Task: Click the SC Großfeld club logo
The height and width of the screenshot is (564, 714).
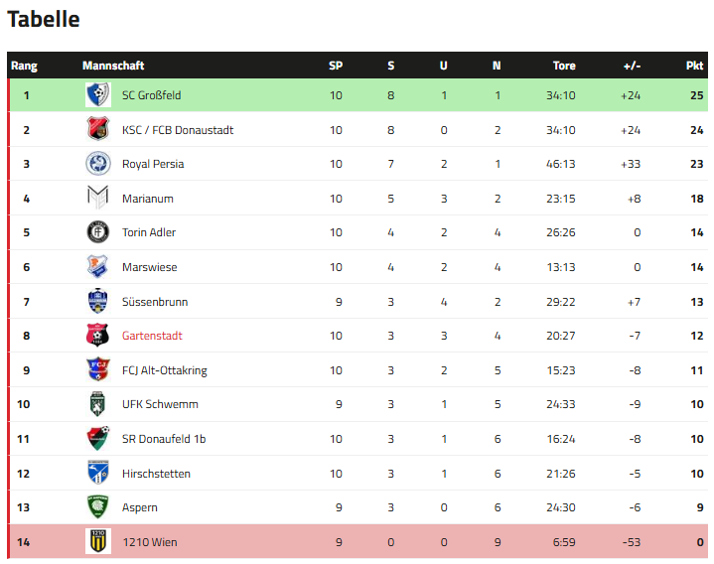Action: click(x=97, y=95)
